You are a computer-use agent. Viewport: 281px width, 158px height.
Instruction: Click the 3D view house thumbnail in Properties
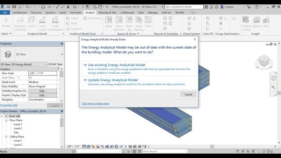(x=8, y=54)
